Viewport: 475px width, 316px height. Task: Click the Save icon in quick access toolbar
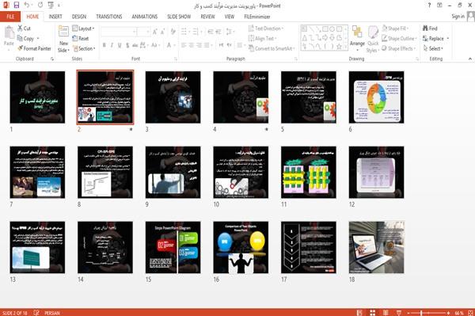click(17, 5)
